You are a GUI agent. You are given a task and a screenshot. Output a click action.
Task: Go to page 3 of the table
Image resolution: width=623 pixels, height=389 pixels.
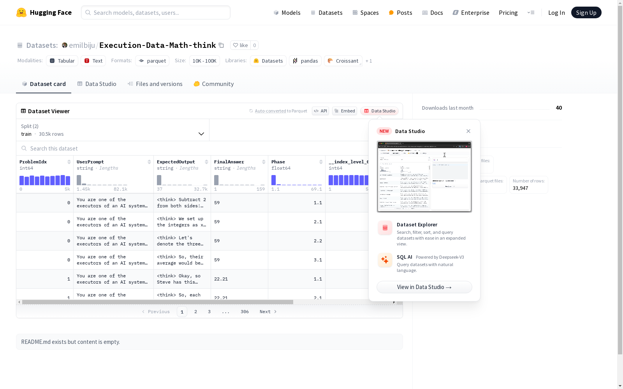click(209, 312)
